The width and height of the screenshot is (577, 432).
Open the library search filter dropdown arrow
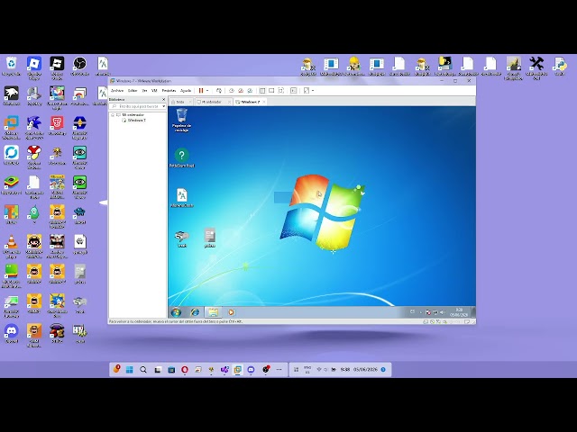coord(164,106)
